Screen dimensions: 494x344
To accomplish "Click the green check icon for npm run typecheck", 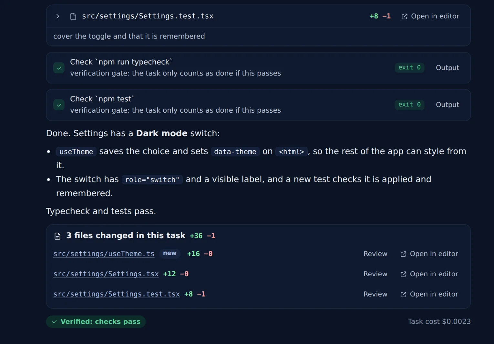I will 59,68.
